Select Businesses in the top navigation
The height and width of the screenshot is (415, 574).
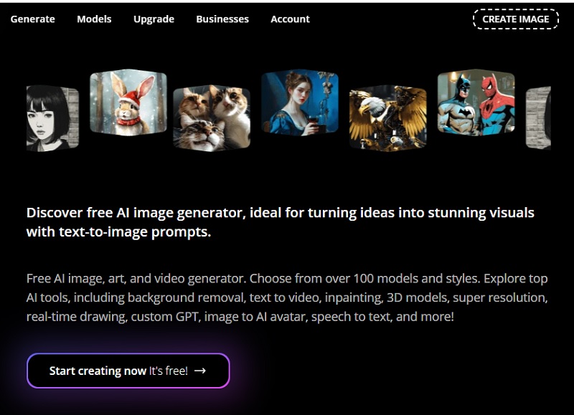(x=222, y=19)
